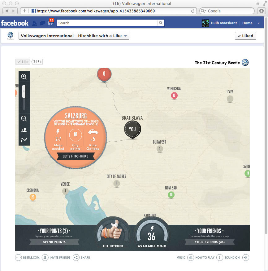Zoom in the map with the plus magnifier
This screenshot has height=271, width=268.
(x=24, y=76)
